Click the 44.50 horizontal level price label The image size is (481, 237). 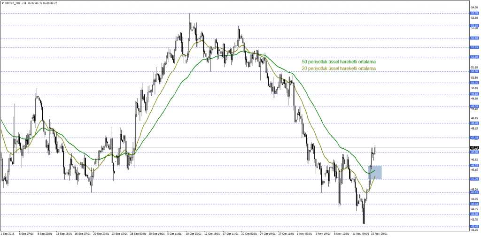point(474,204)
